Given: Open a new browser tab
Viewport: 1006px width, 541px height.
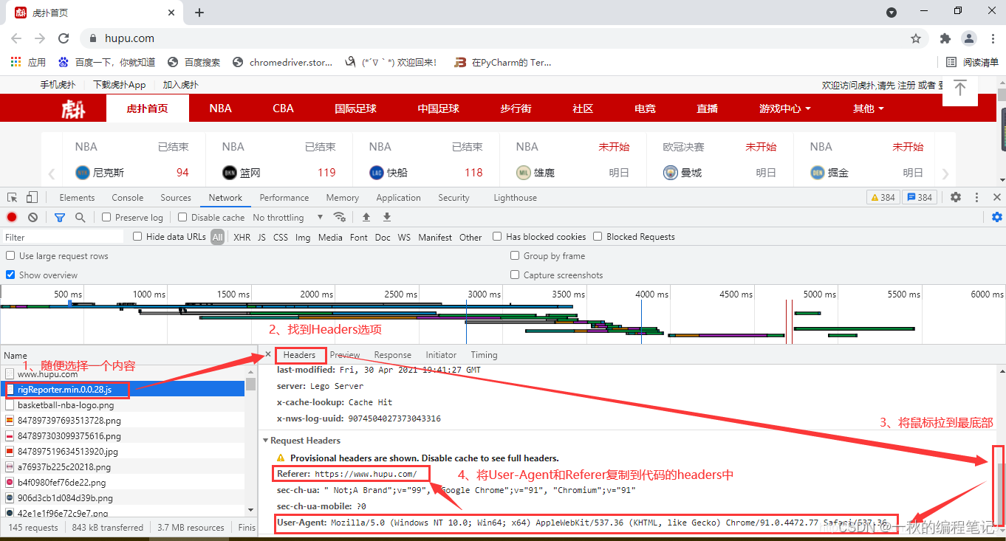Looking at the screenshot, I should point(199,13).
